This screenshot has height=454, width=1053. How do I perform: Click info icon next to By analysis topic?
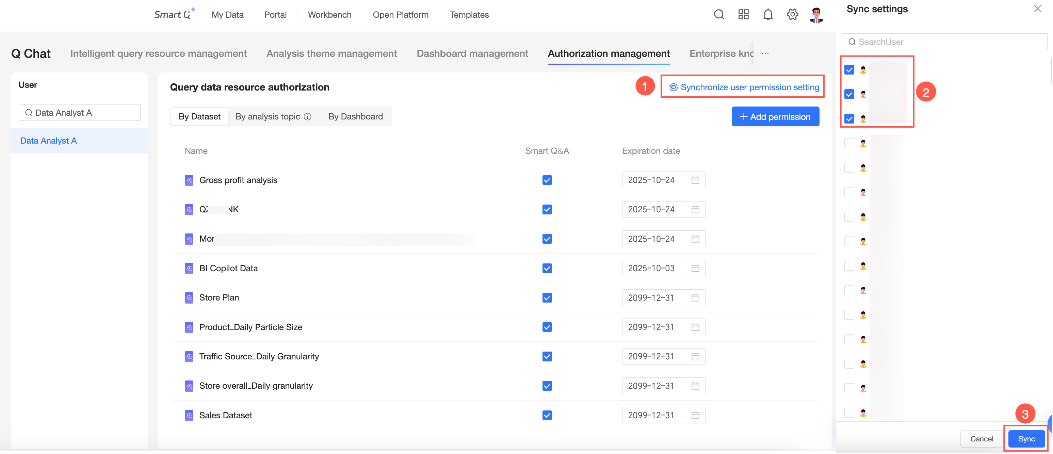(x=308, y=116)
